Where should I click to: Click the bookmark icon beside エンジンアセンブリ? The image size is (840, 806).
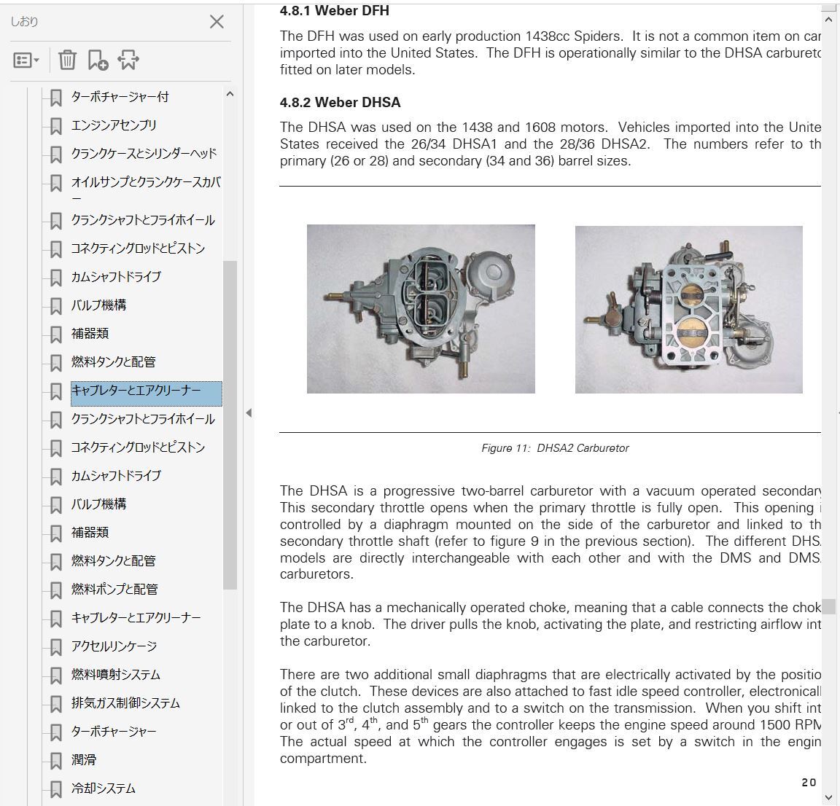point(55,126)
